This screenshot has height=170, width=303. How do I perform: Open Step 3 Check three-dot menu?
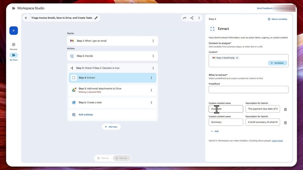[x=153, y=68]
